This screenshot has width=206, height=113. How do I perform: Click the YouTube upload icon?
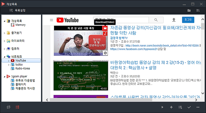tap(174, 20)
